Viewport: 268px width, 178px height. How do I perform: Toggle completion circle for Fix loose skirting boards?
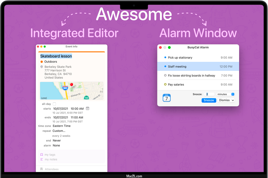coord(165,76)
